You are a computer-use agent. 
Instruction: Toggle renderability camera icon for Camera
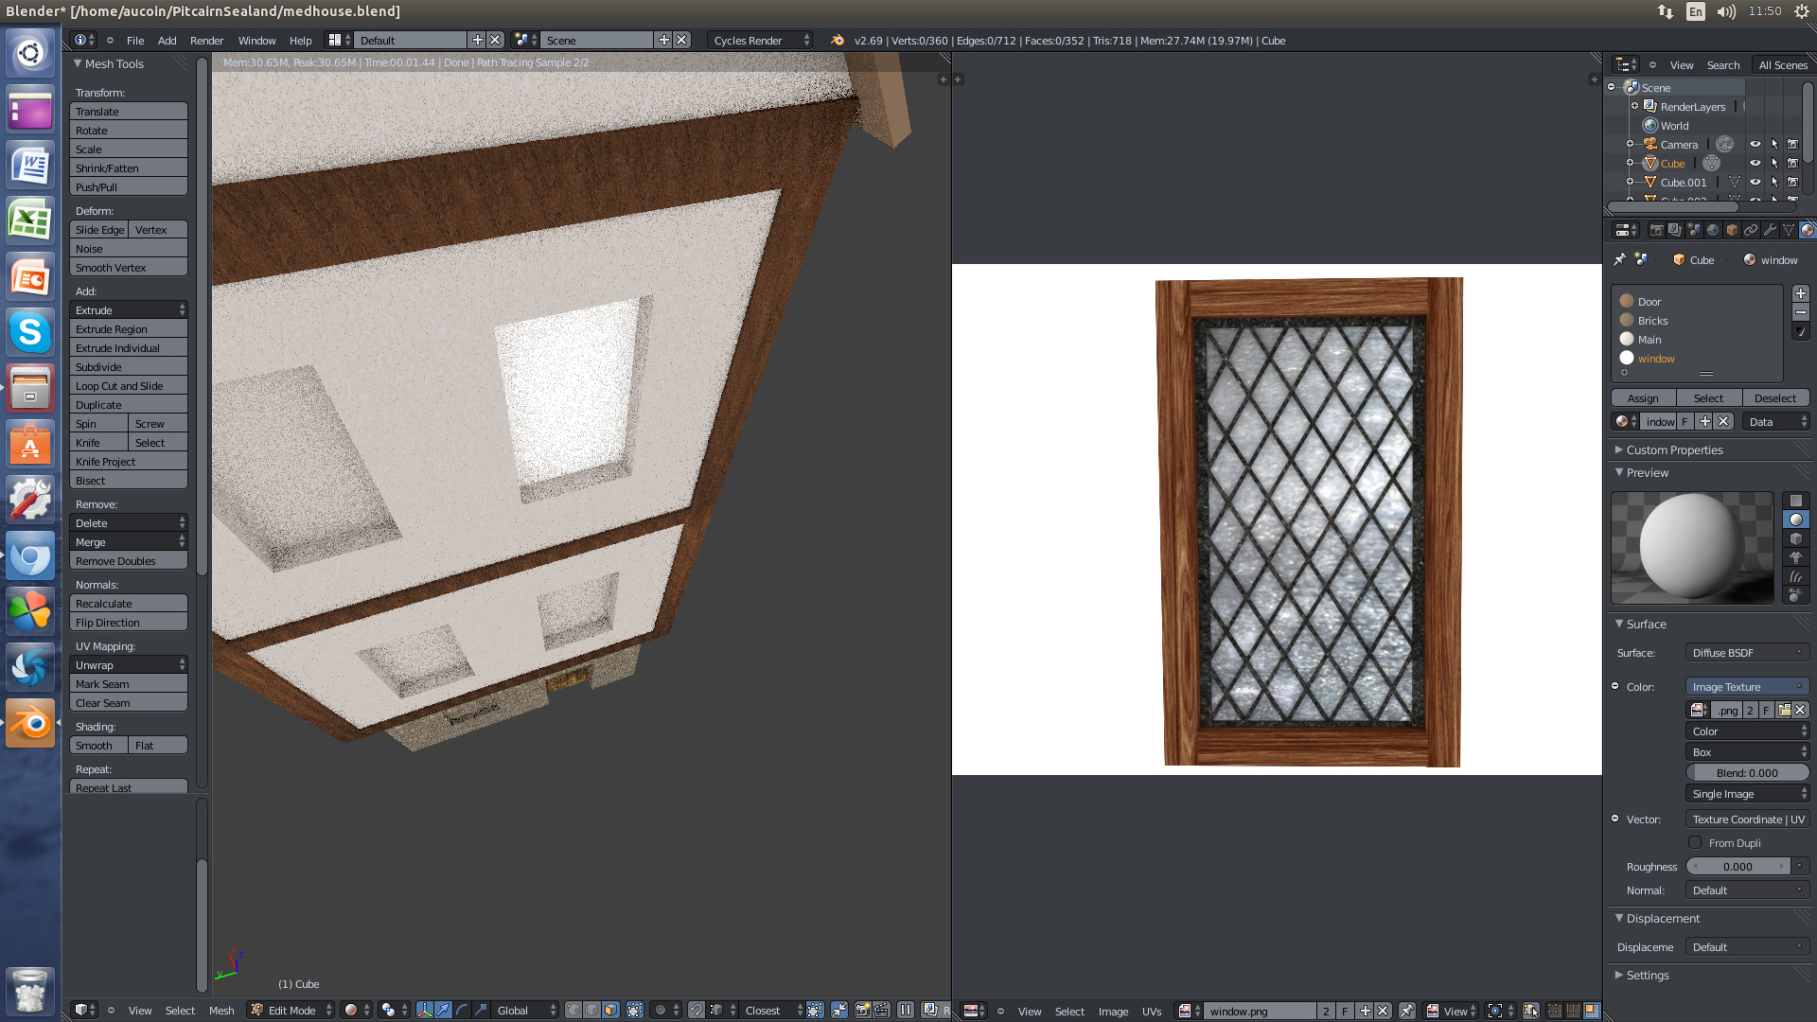1793,144
